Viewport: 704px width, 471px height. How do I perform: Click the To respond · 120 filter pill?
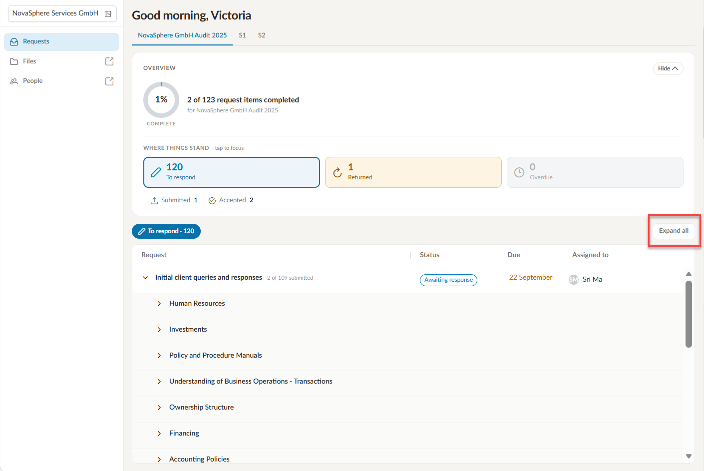coord(166,231)
